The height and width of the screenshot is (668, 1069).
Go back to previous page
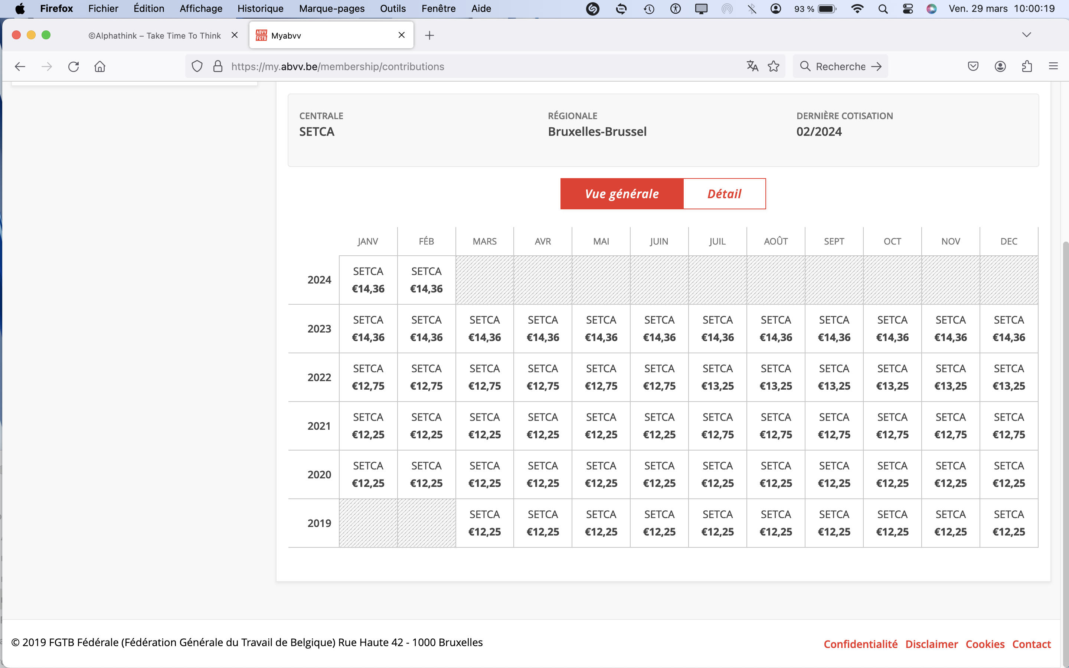point(20,66)
